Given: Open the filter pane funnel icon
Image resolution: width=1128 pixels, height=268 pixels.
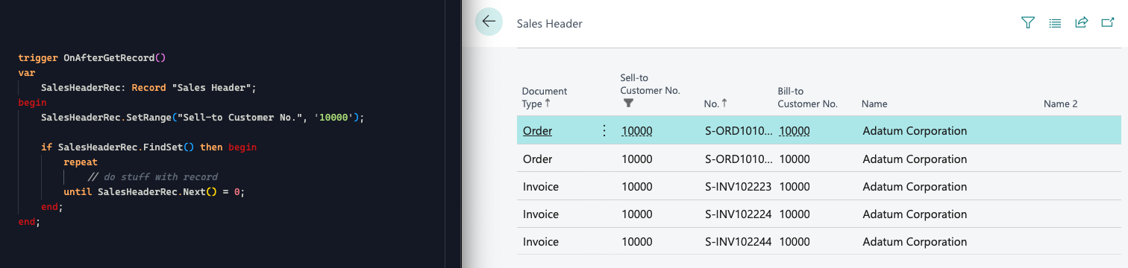Looking at the screenshot, I should (1028, 23).
